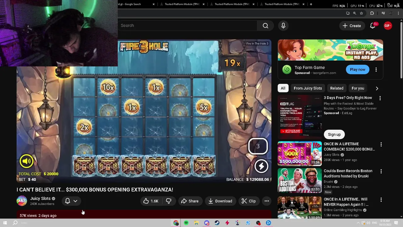Focus the YouTube search box
This screenshot has height=227, width=403.
tap(187, 26)
